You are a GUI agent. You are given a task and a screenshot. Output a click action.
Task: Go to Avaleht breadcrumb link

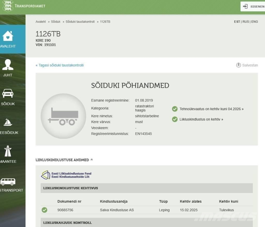click(x=41, y=22)
